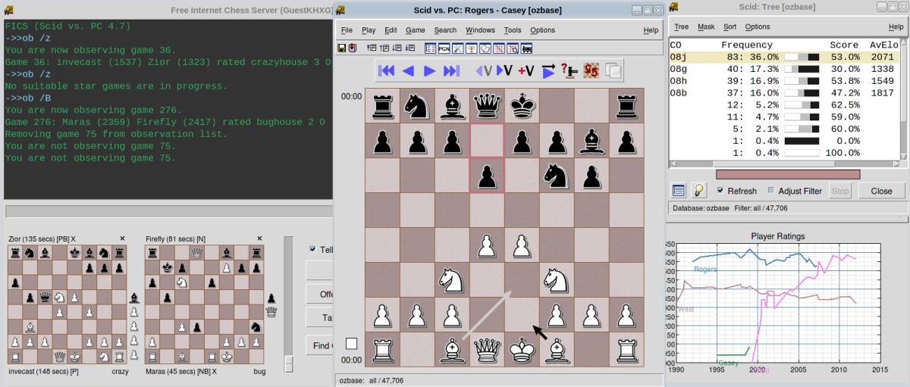
Task: Enable the Adjust Filter checkbox
Action: click(771, 191)
